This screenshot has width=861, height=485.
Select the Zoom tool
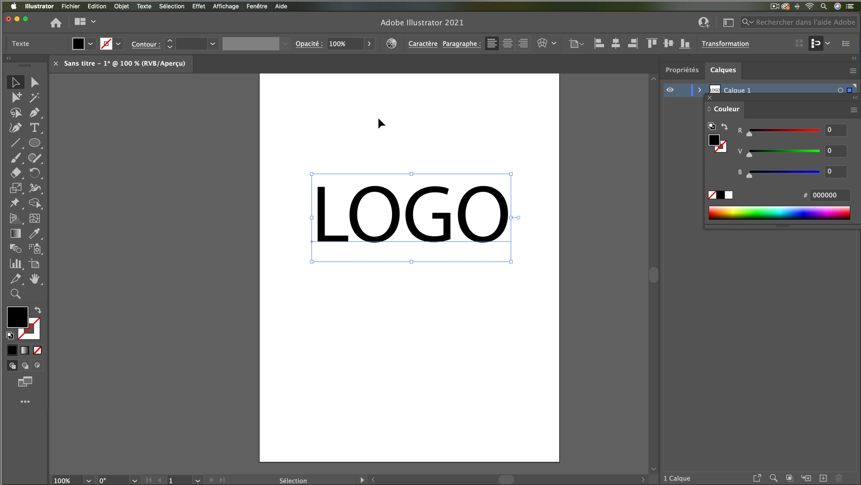(15, 294)
